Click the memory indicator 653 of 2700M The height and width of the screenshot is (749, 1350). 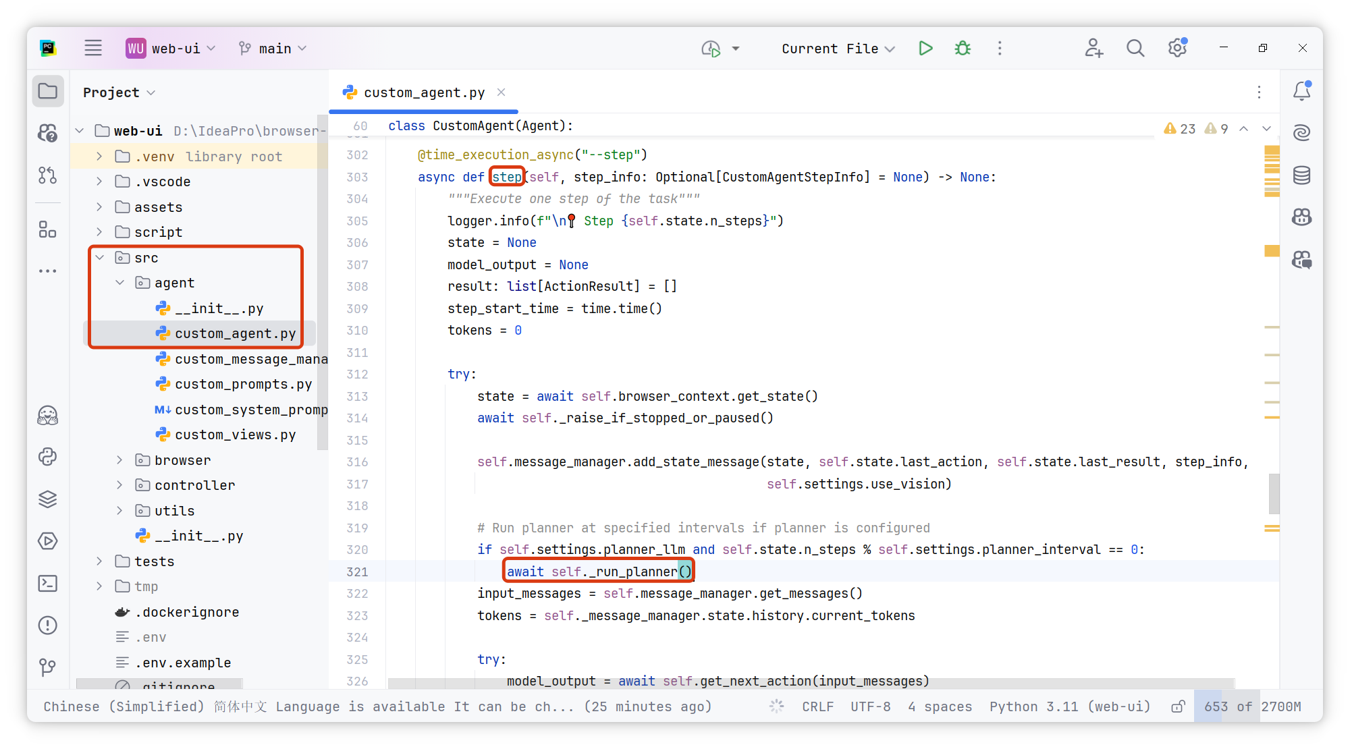(1252, 706)
